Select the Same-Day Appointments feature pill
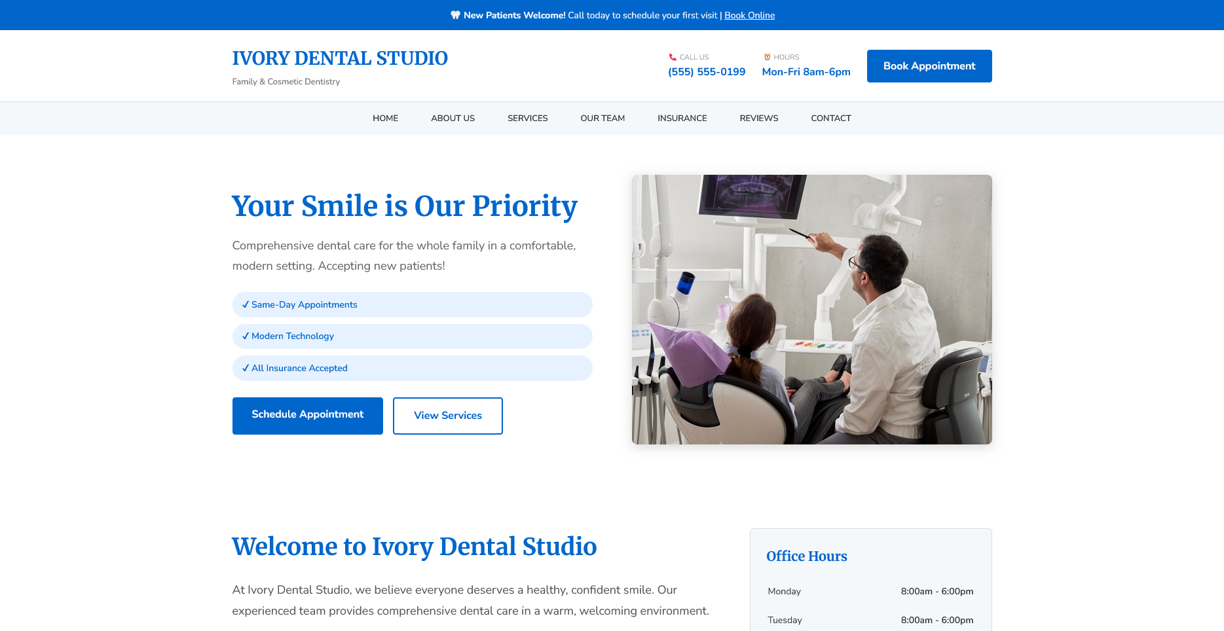 coord(412,304)
